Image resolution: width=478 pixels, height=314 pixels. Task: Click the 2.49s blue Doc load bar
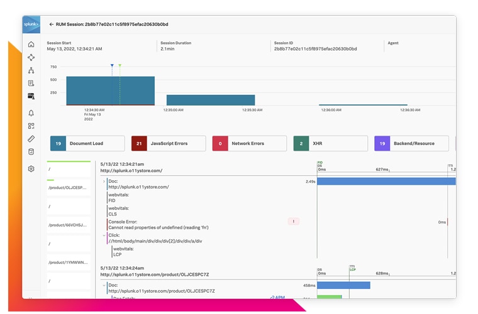tap(386, 181)
